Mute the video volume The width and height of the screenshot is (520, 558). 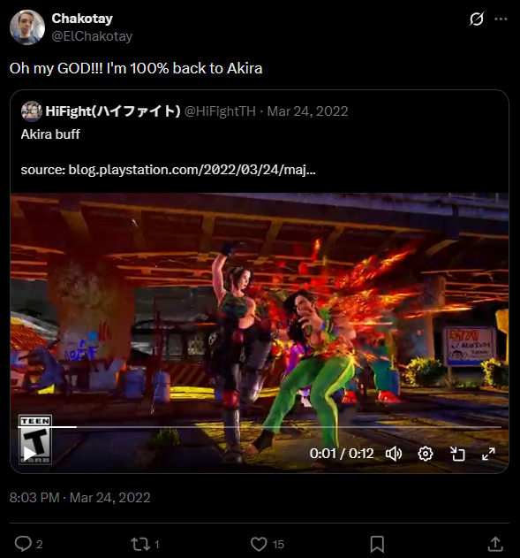(394, 454)
